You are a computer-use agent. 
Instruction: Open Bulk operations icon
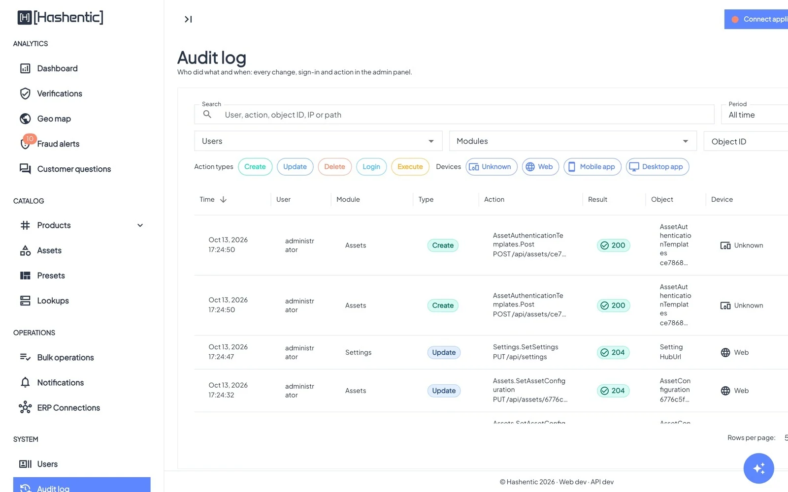point(25,357)
